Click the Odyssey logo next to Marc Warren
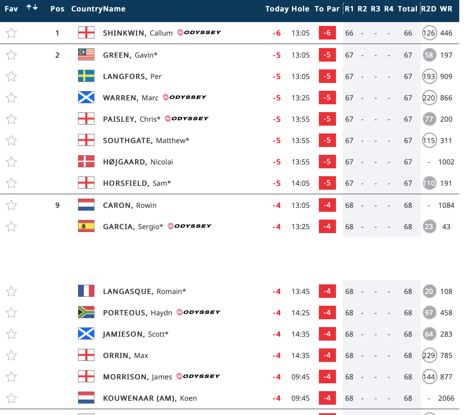Viewport: 466px width, 415px height. click(185, 97)
